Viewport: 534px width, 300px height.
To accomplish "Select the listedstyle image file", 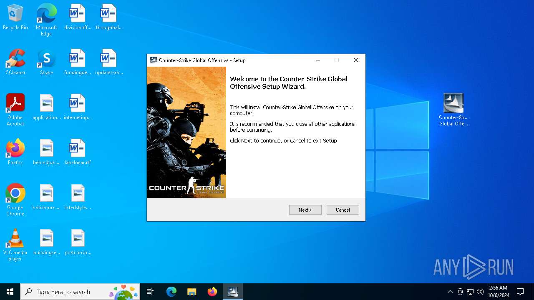I will click(x=78, y=197).
